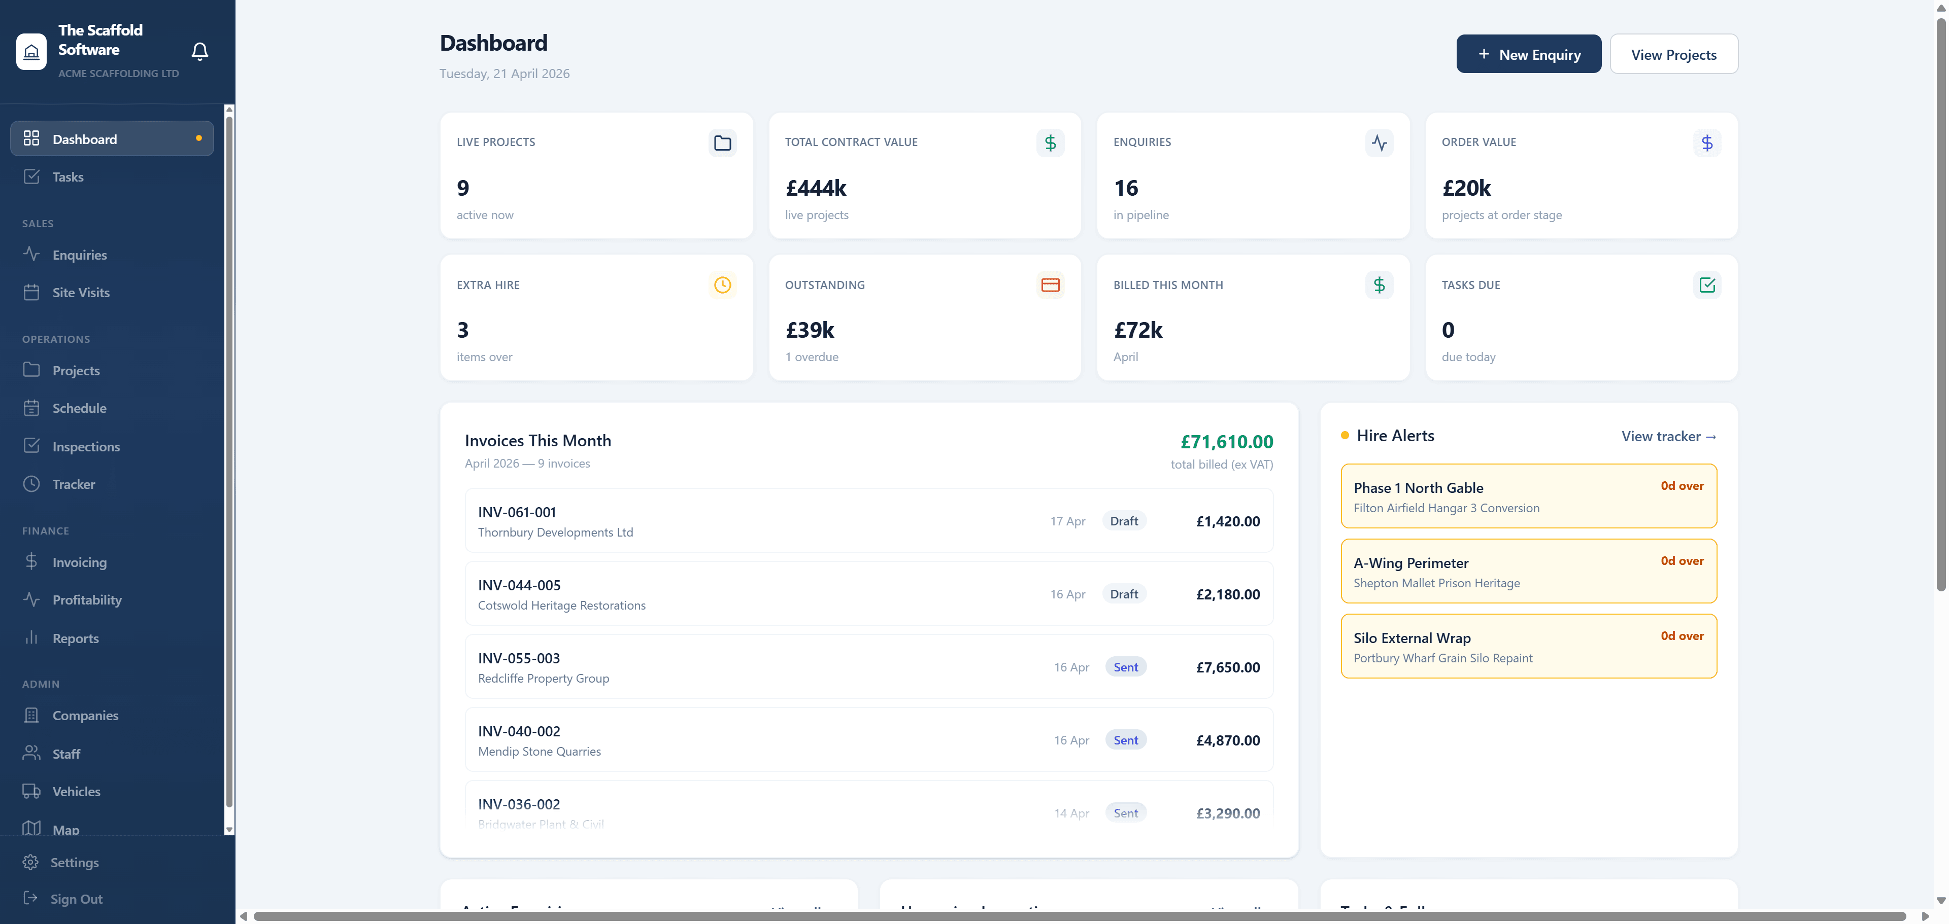Open Profitability in sidebar

pyautogui.click(x=112, y=600)
